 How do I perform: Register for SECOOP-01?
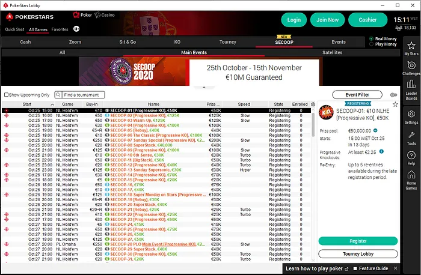coord(358,241)
